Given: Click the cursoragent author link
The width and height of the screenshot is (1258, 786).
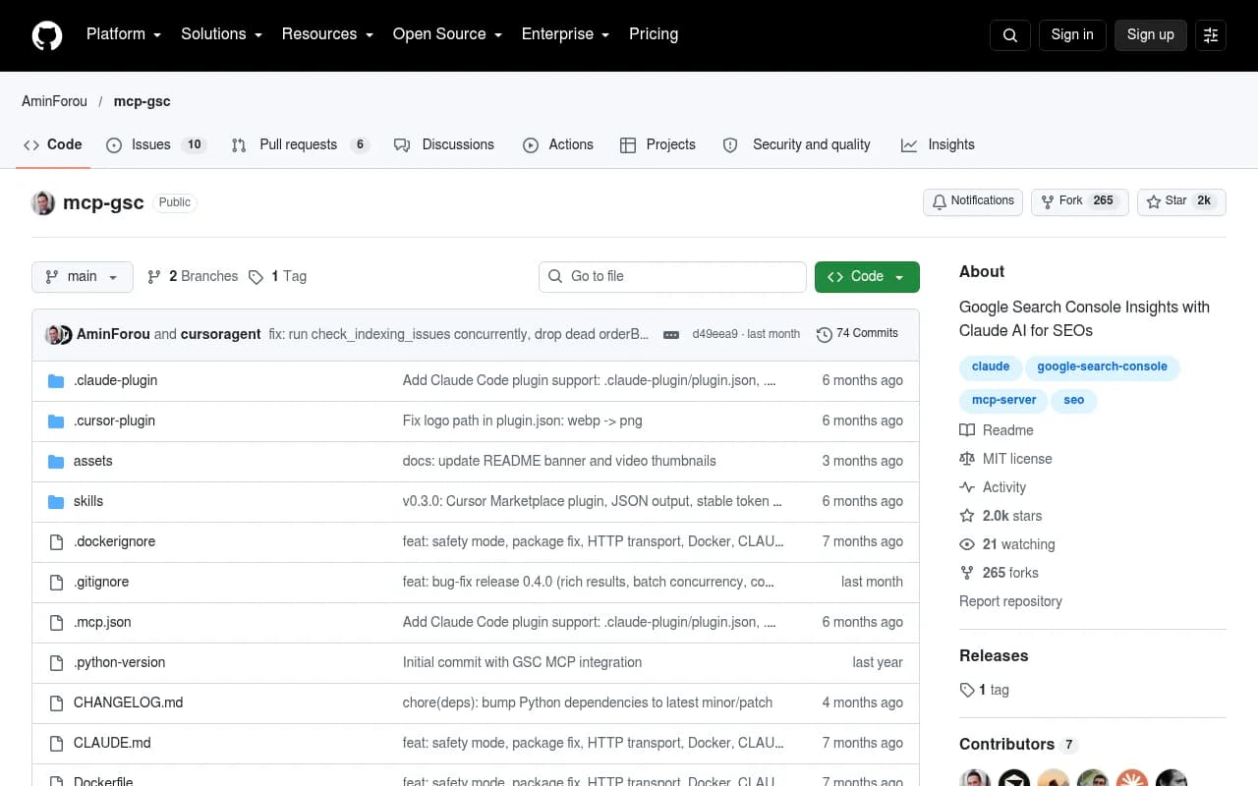Looking at the screenshot, I should [x=221, y=334].
